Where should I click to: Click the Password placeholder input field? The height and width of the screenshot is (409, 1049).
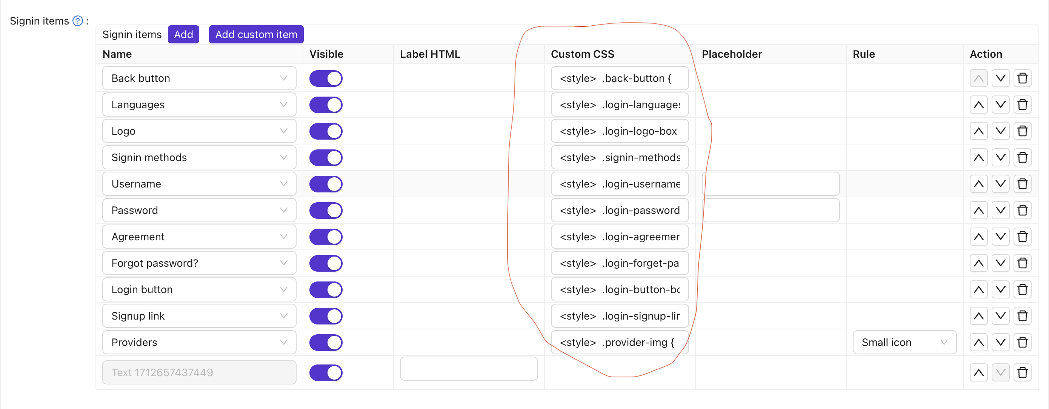[x=771, y=211]
